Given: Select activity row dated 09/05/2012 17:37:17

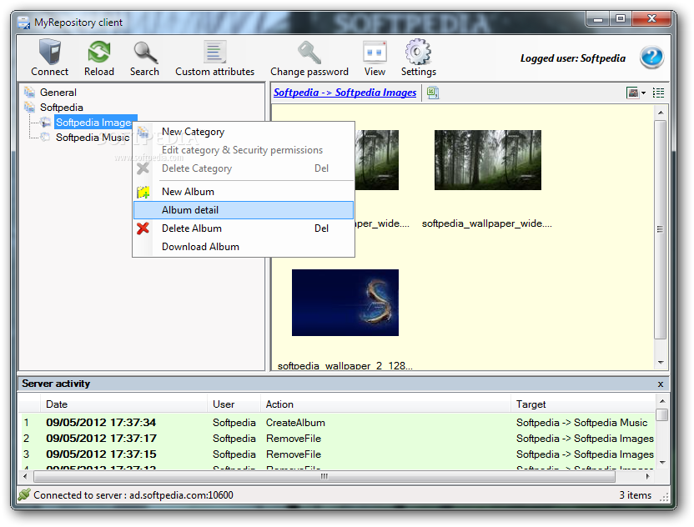Looking at the screenshot, I should 338,439.
